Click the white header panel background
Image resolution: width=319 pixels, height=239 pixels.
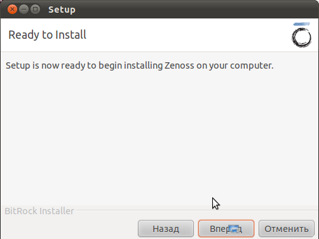click(180, 35)
